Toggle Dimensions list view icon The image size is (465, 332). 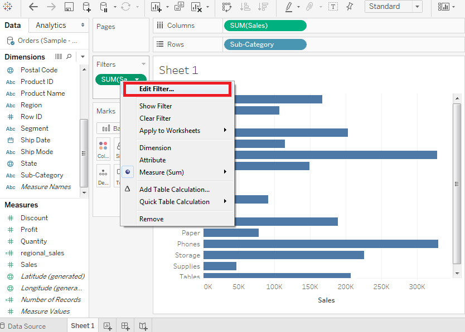[x=59, y=57]
